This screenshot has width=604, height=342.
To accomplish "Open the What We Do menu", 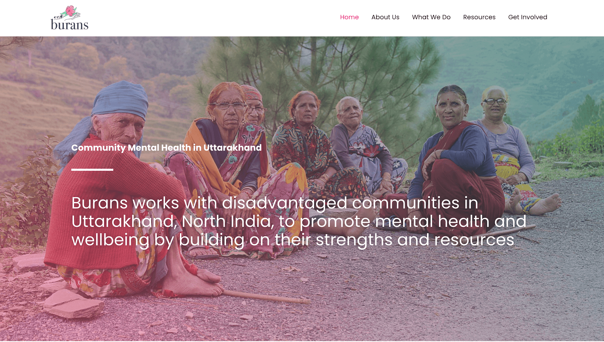I will click(431, 17).
